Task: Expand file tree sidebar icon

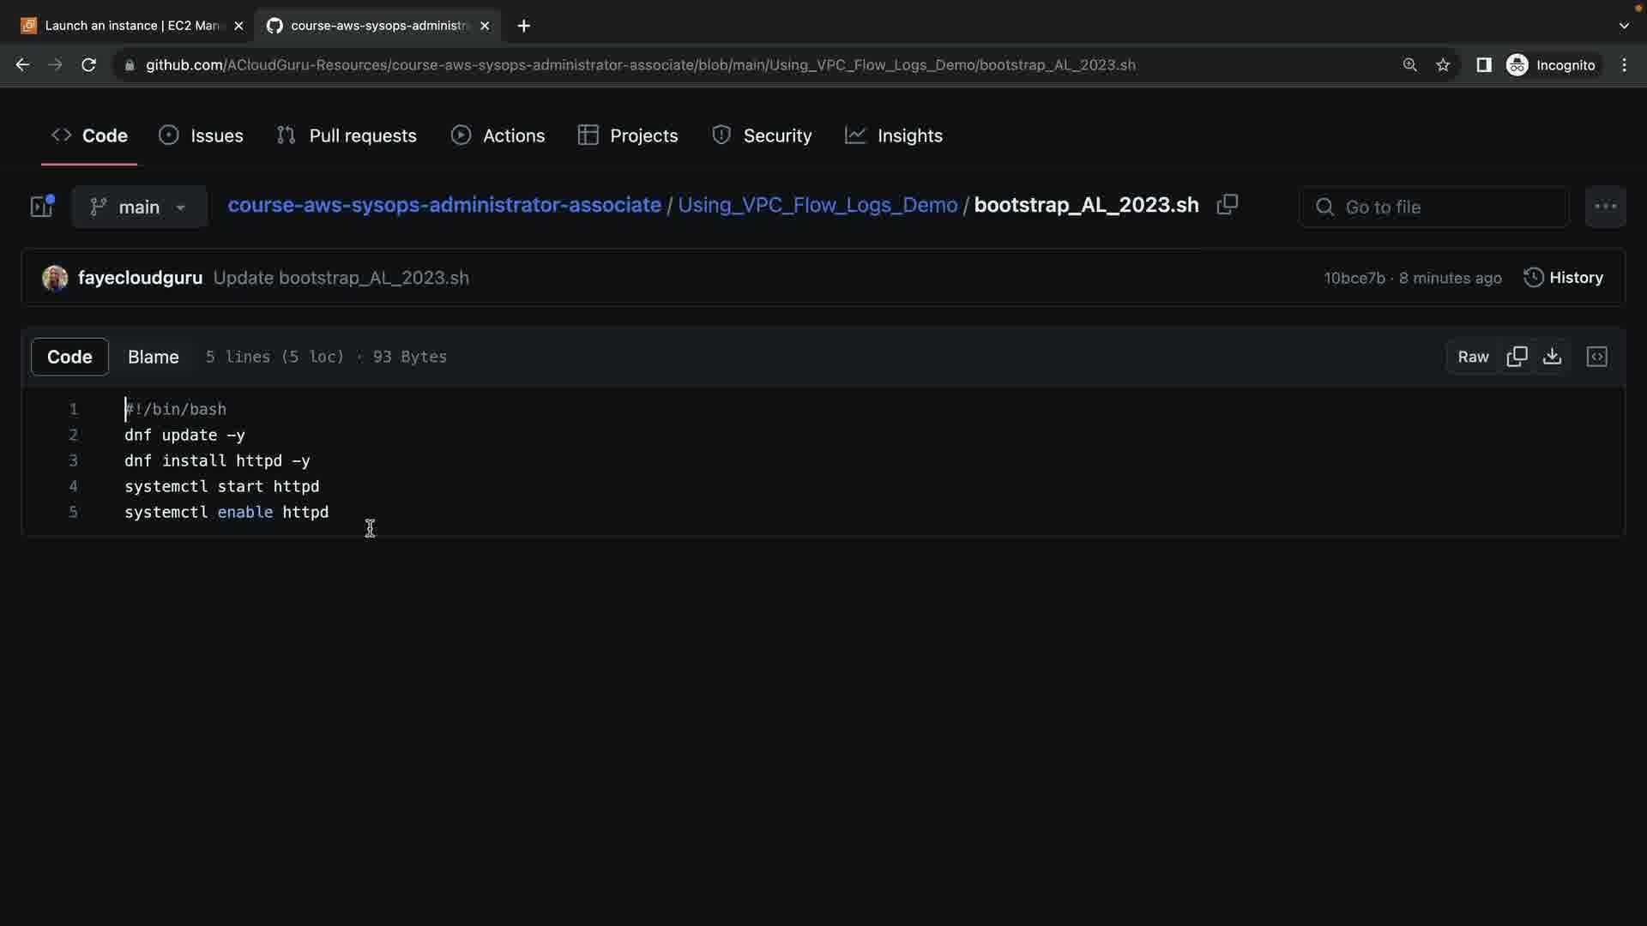Action: click(41, 207)
